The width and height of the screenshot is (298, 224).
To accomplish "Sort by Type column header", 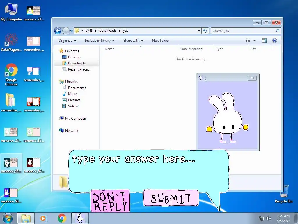I will [219, 49].
